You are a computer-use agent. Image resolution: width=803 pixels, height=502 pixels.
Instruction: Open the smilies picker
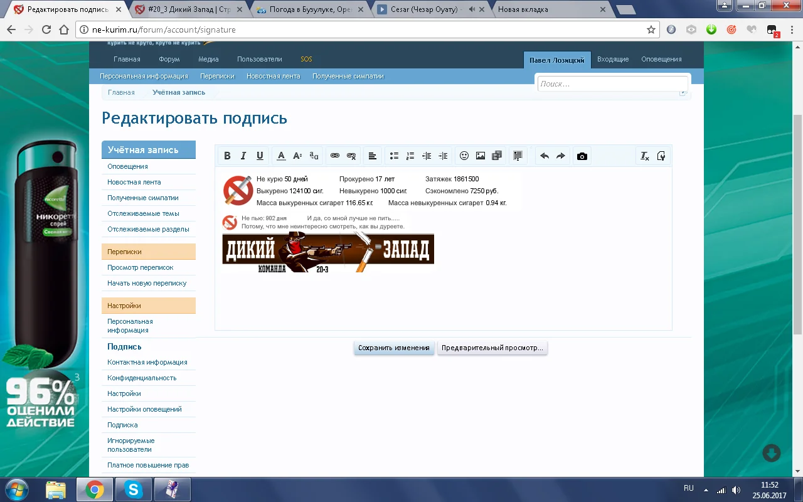pos(464,156)
